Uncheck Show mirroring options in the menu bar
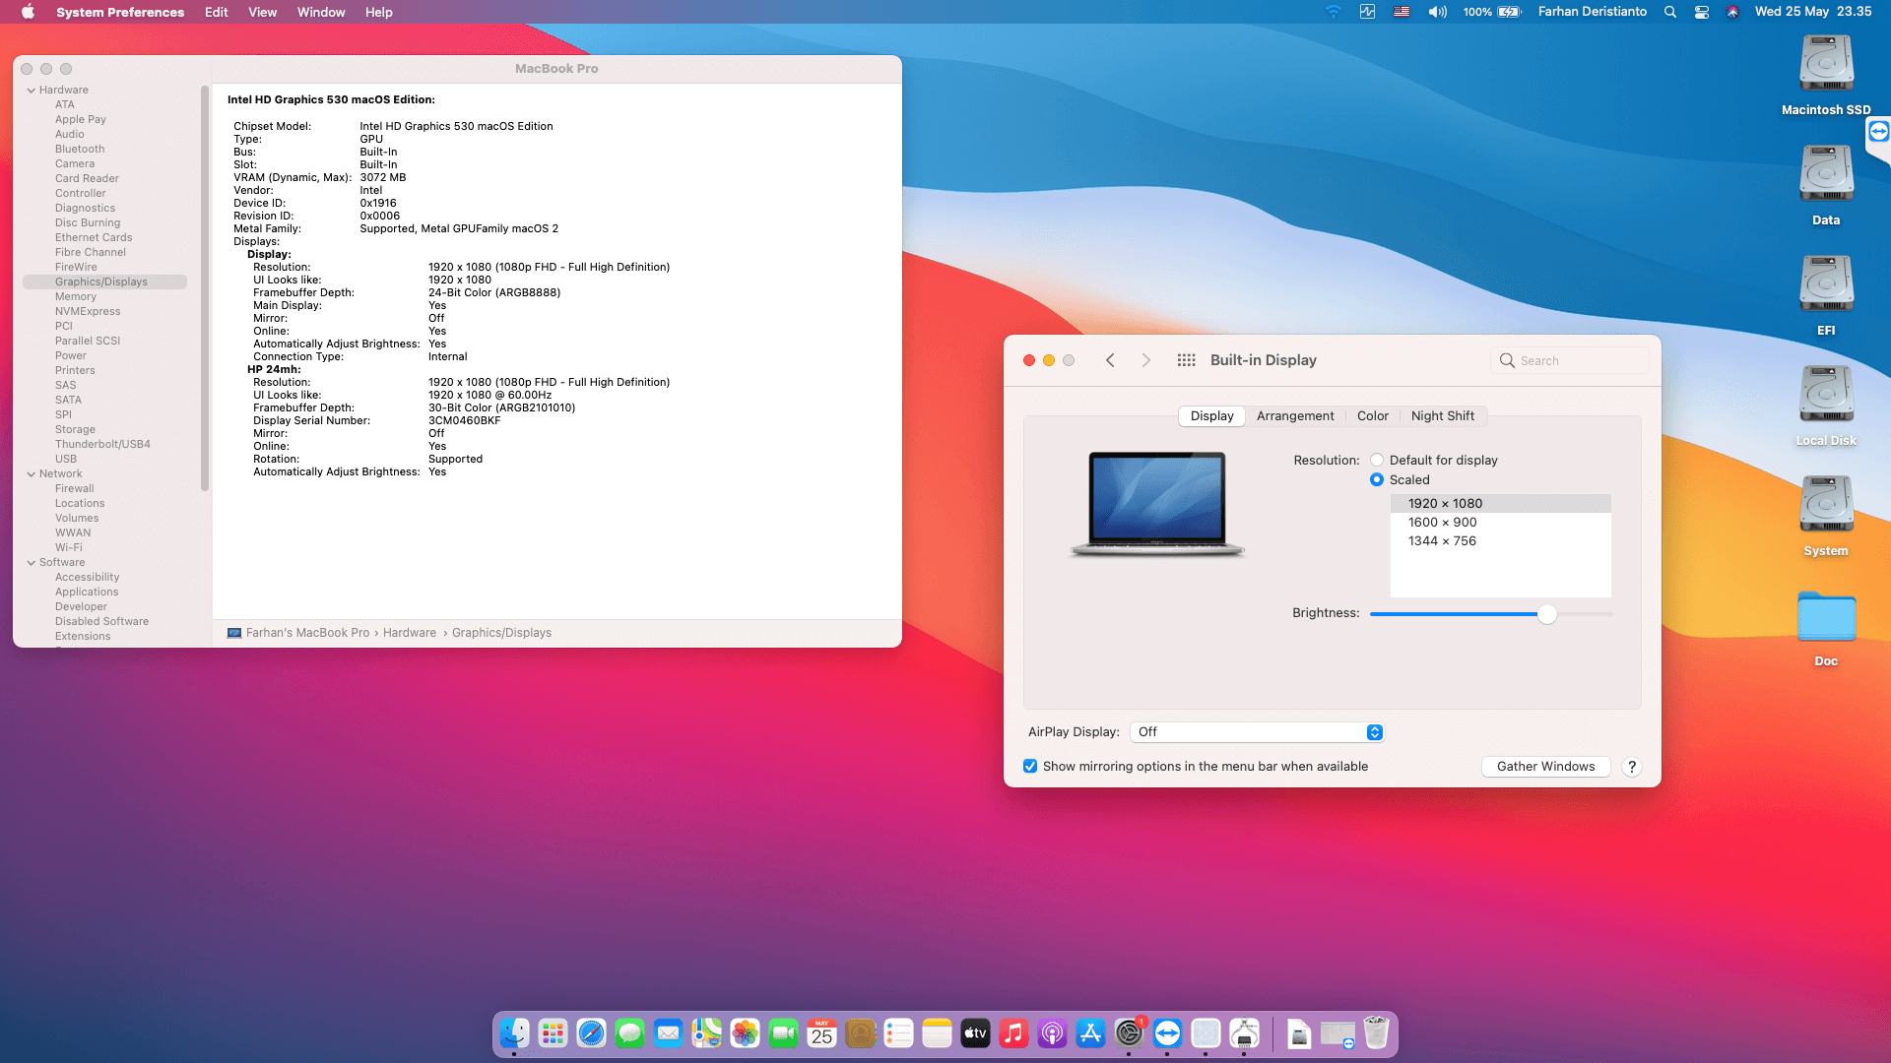This screenshot has height=1063, width=1891. [1030, 766]
